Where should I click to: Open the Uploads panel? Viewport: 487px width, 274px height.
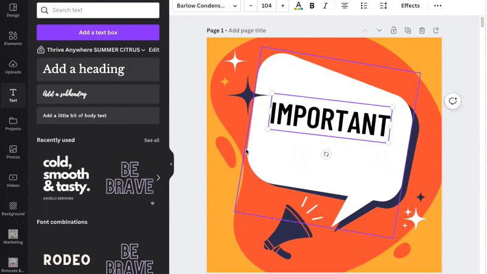point(13,67)
